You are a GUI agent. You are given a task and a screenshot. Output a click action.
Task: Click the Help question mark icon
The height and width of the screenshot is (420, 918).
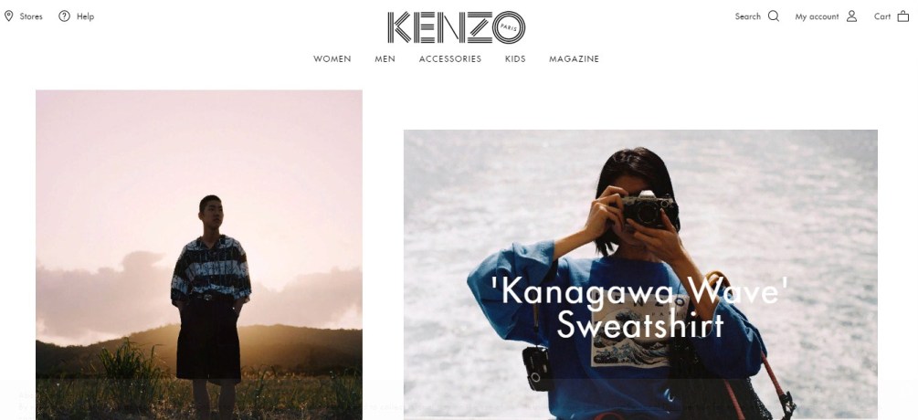pos(65,16)
